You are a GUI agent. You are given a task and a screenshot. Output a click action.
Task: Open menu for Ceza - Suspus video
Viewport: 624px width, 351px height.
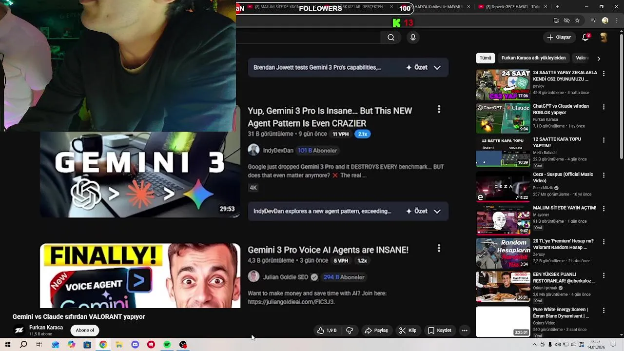[604, 175]
